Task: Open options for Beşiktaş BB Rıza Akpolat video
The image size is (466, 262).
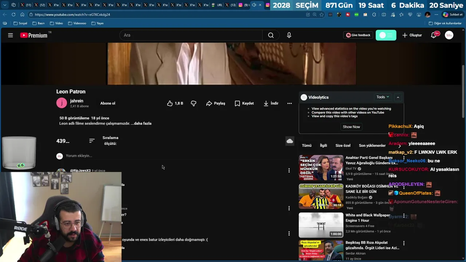Action: coord(404,243)
